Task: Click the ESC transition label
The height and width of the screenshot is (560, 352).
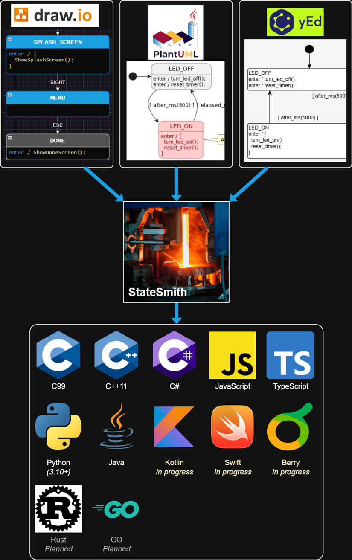Action: coord(58,125)
